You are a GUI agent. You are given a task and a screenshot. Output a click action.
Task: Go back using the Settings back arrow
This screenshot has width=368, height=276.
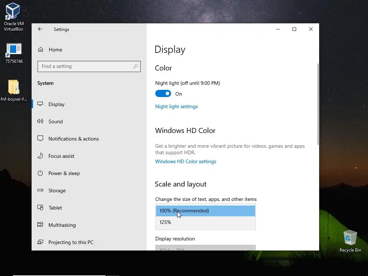pyautogui.click(x=40, y=29)
